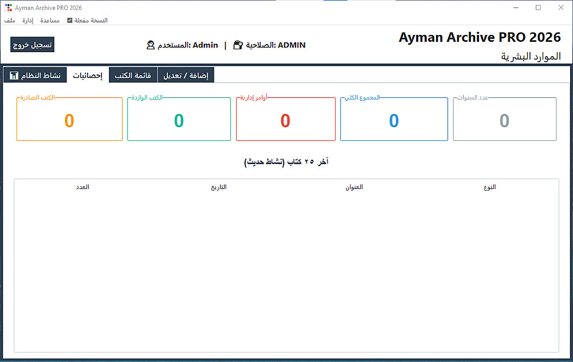Click the أوامر إدارية statistics card

286,119
